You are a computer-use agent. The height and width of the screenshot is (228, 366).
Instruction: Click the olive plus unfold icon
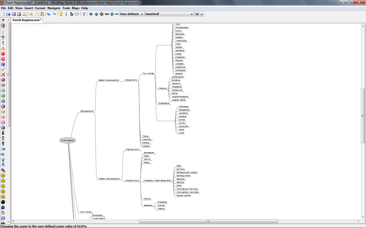[101, 14]
